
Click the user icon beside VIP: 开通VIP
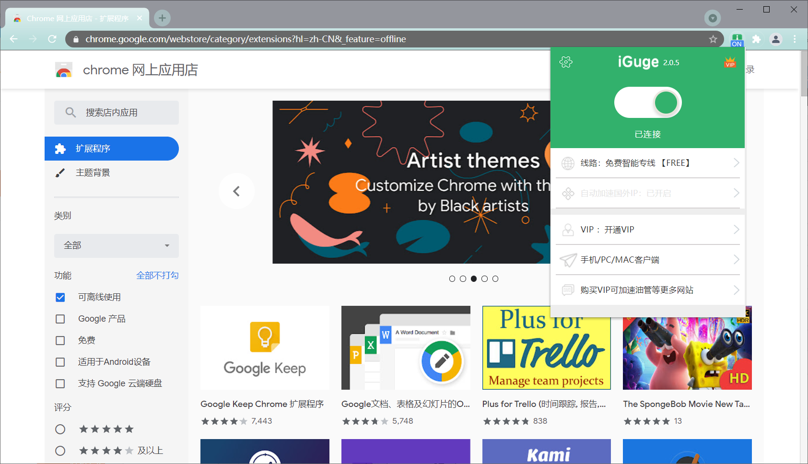point(568,230)
